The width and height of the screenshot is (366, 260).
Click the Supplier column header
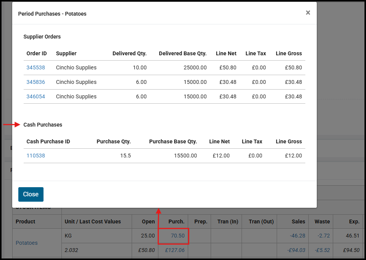[66, 53]
